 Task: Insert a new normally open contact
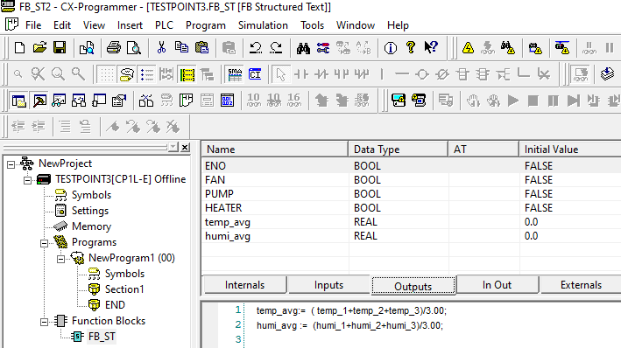click(301, 74)
